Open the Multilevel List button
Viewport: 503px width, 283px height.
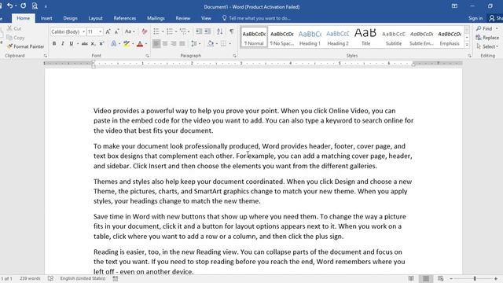[x=183, y=31]
